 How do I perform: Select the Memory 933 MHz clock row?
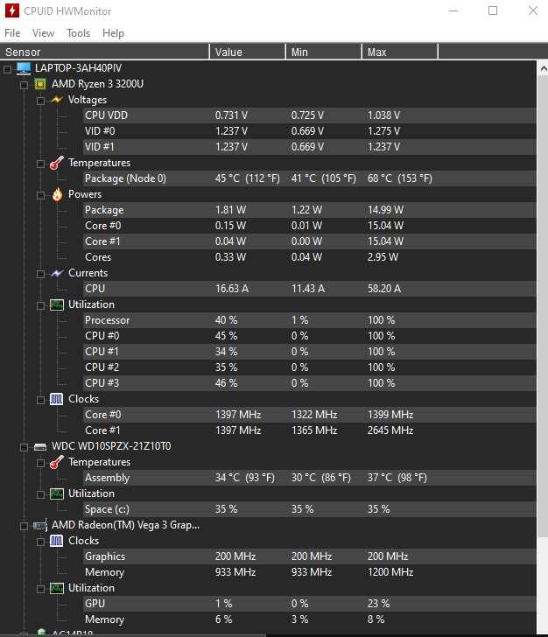pos(310,572)
